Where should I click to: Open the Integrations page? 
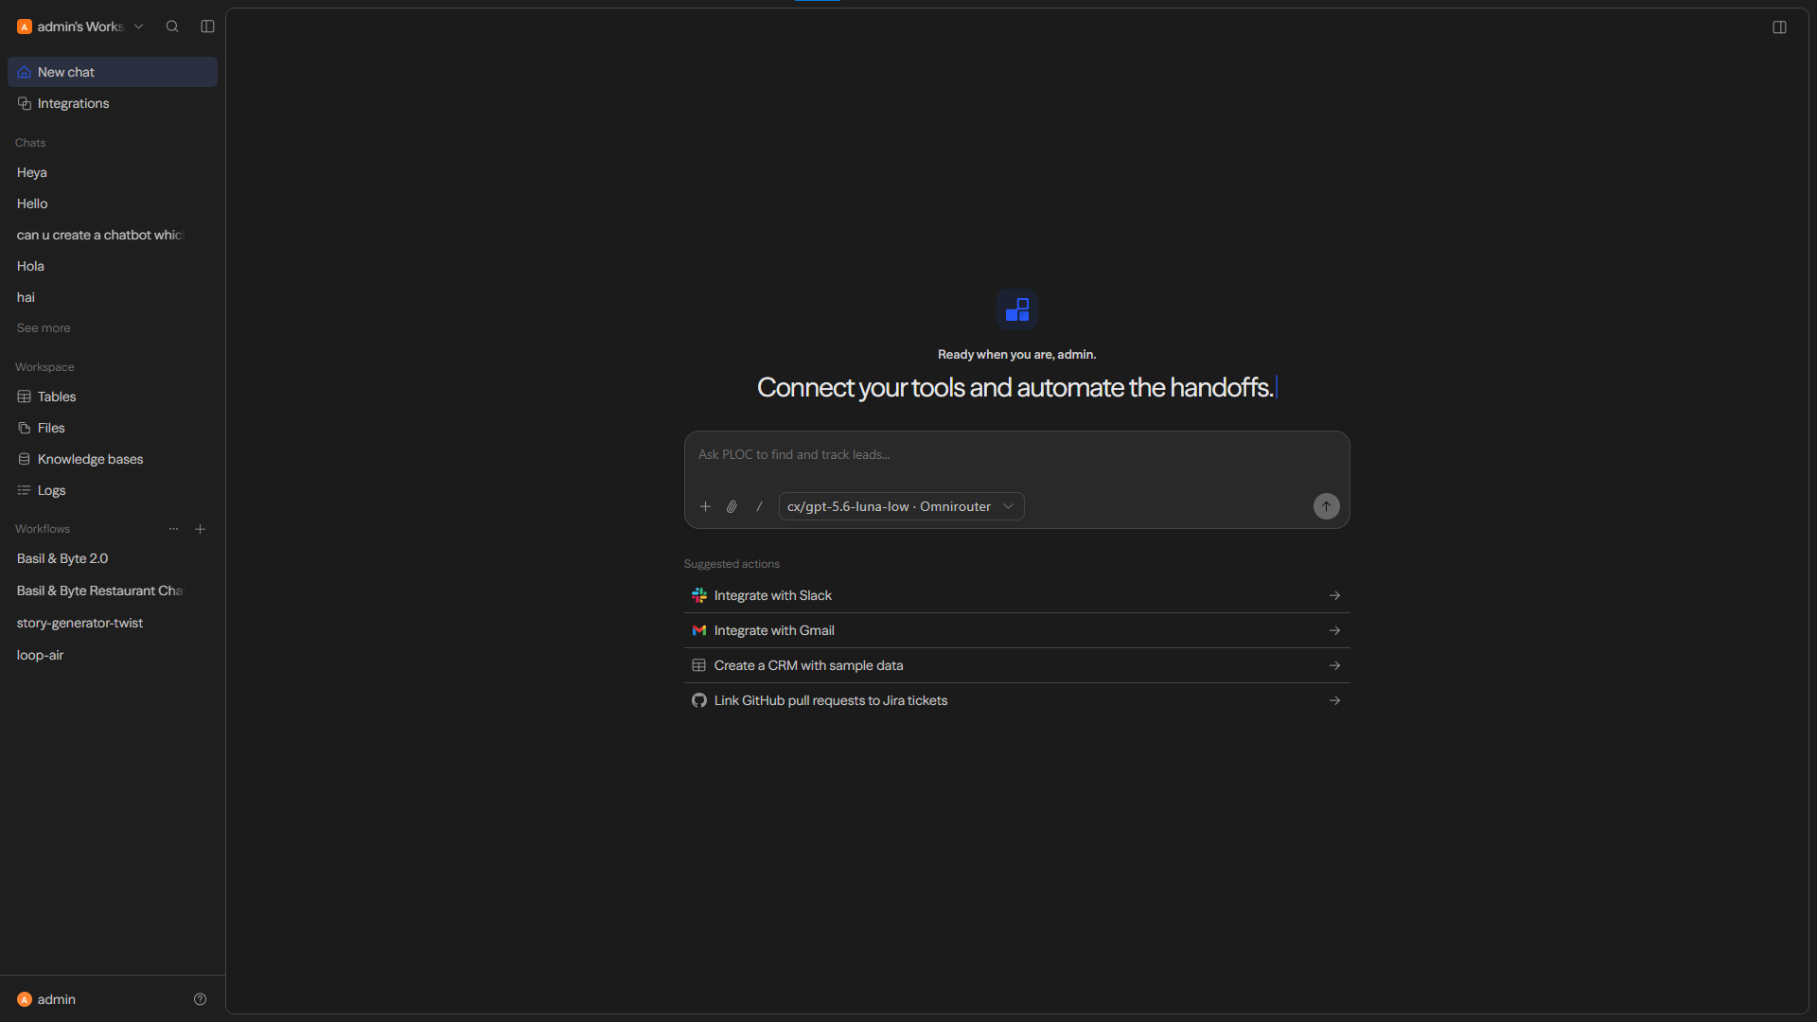coord(113,103)
